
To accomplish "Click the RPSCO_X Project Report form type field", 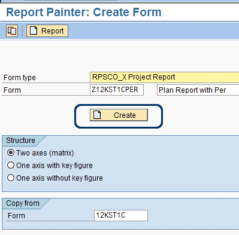I will coord(165,77).
